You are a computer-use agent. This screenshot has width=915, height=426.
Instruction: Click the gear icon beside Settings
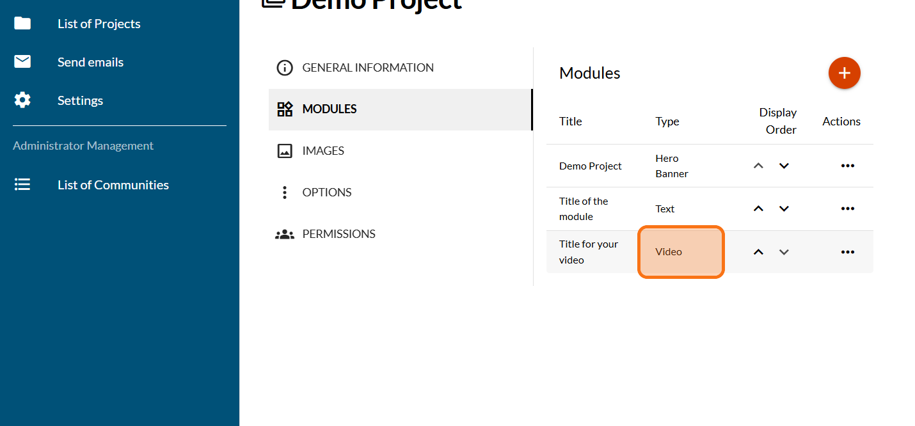coord(22,100)
